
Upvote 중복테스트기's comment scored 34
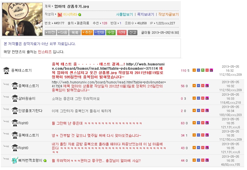pyautogui.click(x=194, y=135)
